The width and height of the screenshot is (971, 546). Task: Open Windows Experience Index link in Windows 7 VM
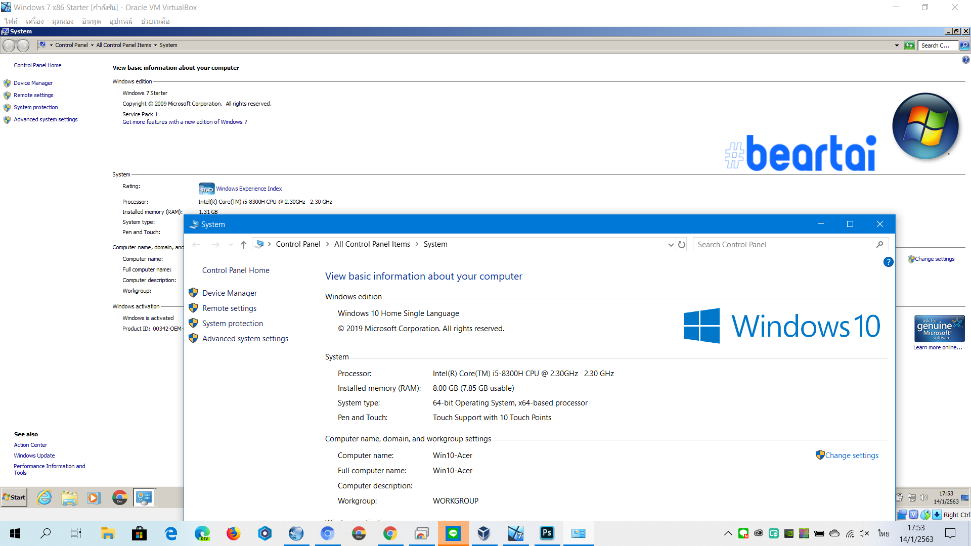point(249,189)
